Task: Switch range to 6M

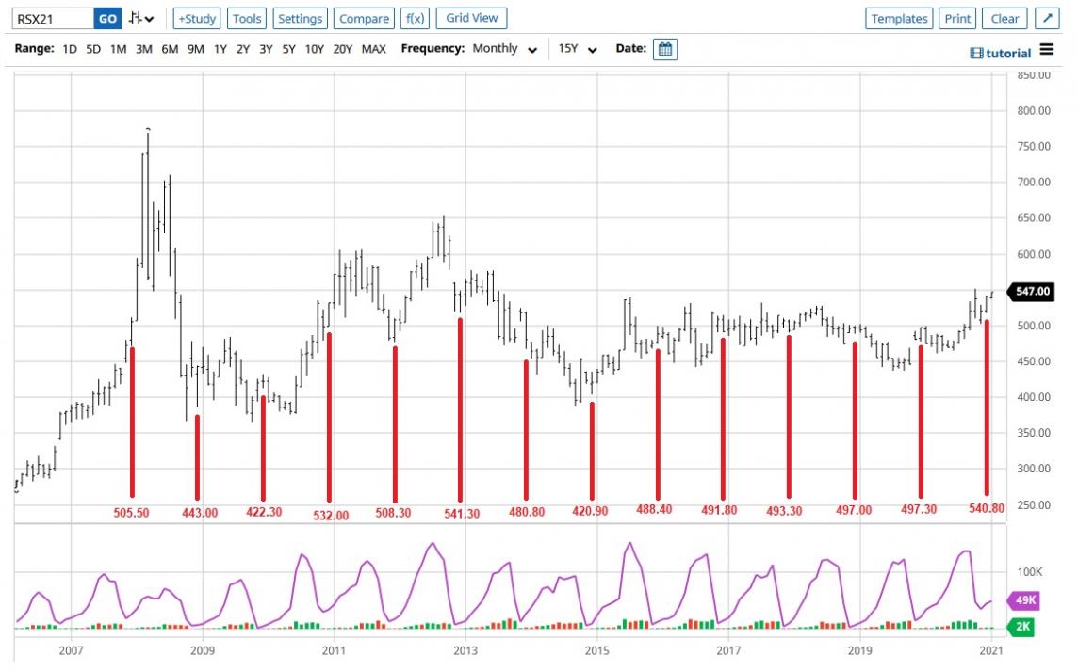Action: 170,49
